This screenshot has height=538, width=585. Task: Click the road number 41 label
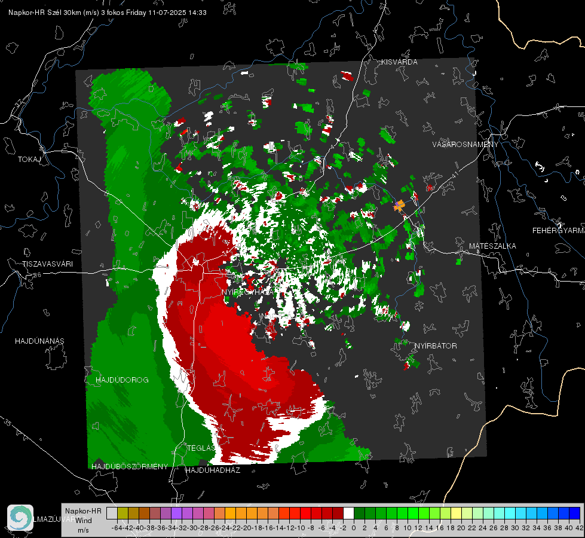(x=454, y=175)
